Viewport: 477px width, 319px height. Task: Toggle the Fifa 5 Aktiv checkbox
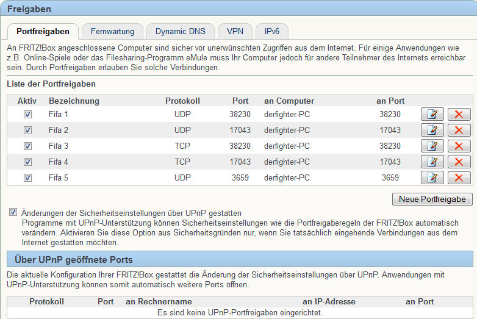click(27, 177)
